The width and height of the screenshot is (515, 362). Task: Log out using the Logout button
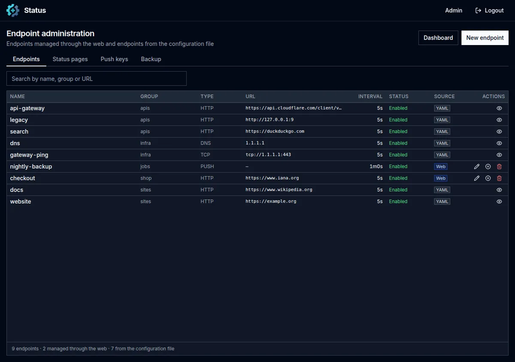pyautogui.click(x=490, y=10)
